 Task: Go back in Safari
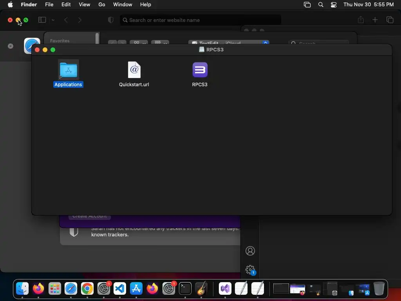66,20
